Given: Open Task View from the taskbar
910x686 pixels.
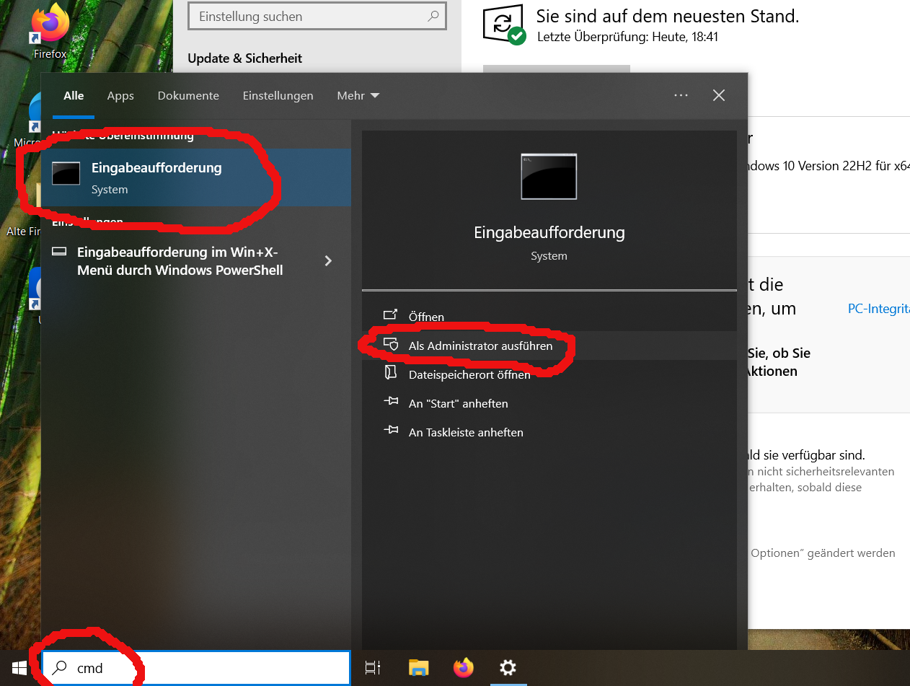Looking at the screenshot, I should click(x=372, y=668).
